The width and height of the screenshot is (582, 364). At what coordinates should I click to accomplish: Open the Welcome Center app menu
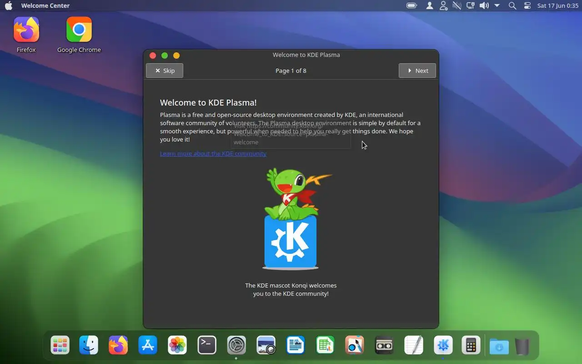45,5
